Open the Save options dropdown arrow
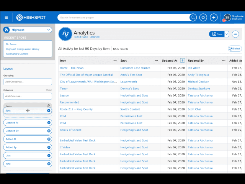This screenshot has height=184, width=245. click(x=227, y=34)
